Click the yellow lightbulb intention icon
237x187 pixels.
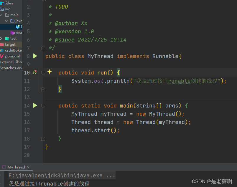(50, 72)
